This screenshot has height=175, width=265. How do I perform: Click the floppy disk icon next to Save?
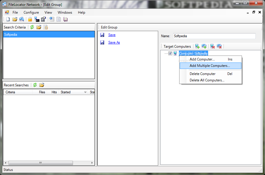tap(102, 35)
